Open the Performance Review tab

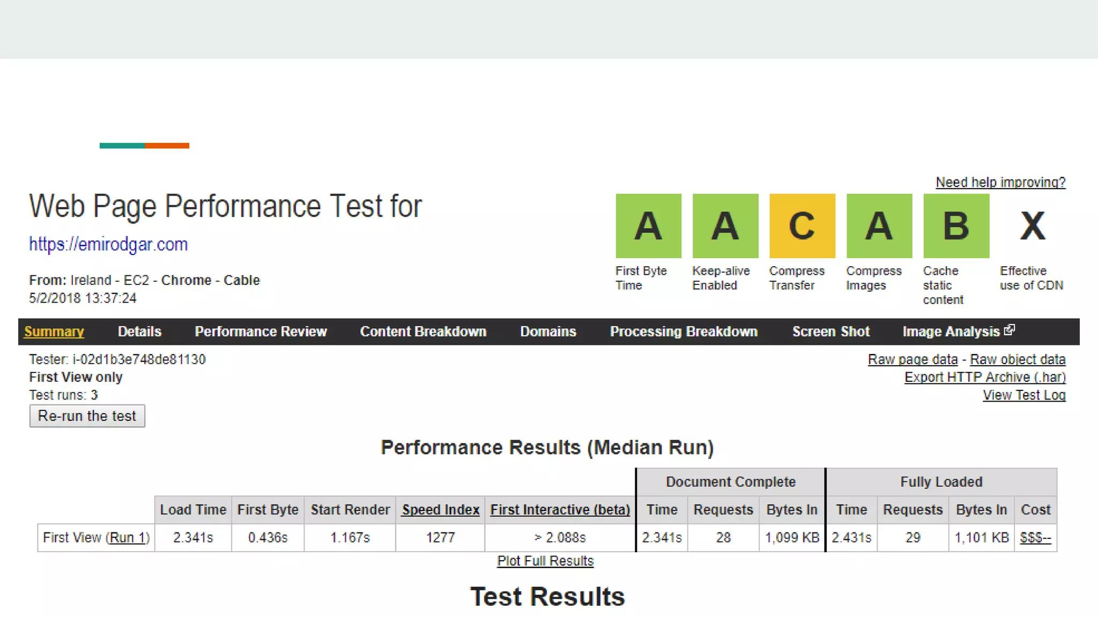[261, 332]
